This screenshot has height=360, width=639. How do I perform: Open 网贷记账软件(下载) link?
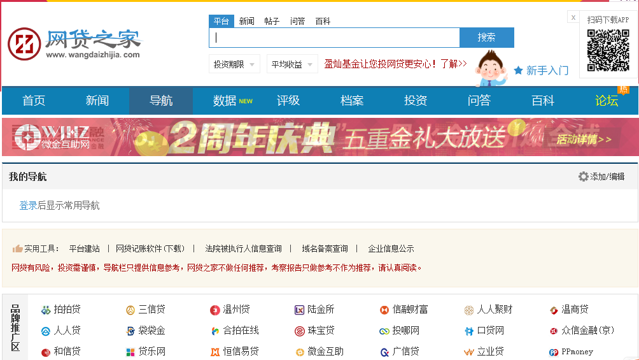pyautogui.click(x=150, y=248)
